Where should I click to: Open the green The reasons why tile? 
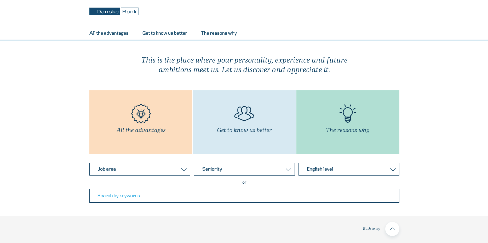pos(348,122)
